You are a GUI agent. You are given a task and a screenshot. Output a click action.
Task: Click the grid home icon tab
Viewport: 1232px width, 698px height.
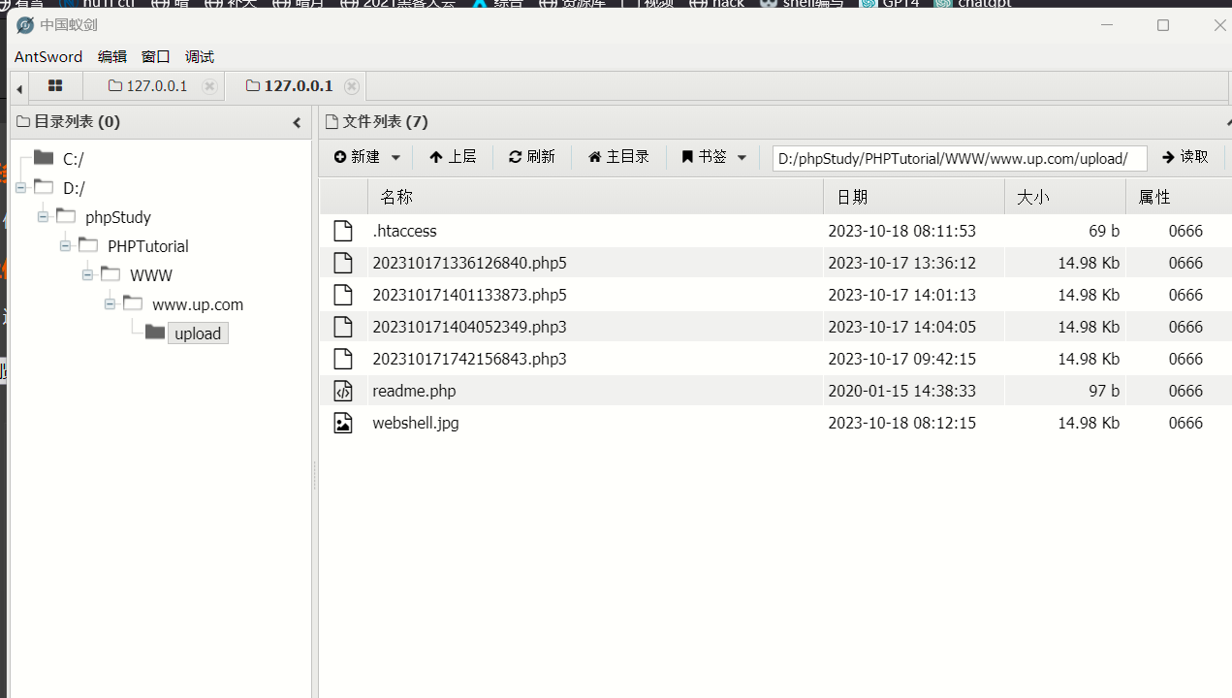click(x=55, y=86)
